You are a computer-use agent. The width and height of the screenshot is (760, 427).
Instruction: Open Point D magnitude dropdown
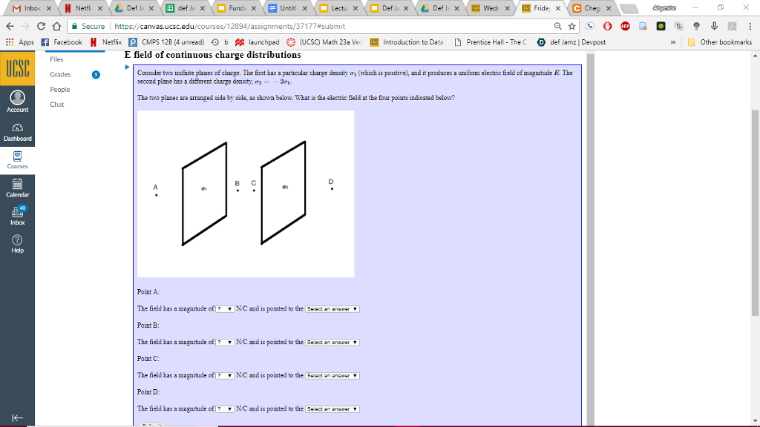coord(225,409)
